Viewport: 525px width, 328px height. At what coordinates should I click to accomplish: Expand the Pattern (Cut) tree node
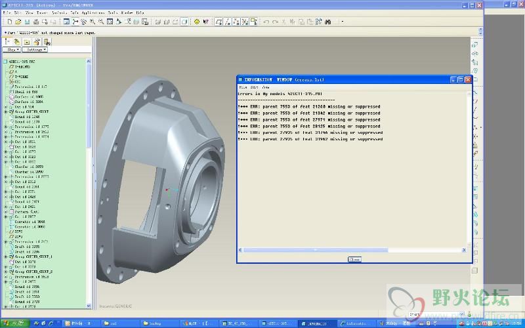tap(6, 212)
